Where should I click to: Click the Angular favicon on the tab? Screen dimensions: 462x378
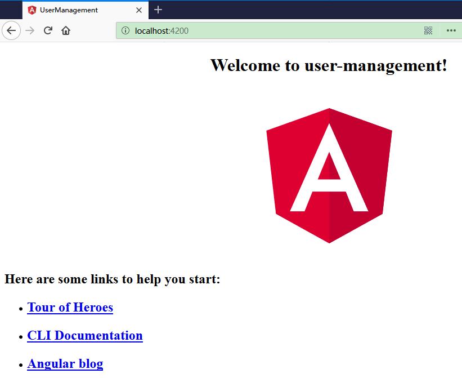coord(32,10)
